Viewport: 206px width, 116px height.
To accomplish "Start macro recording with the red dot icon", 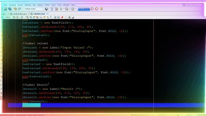I will point(62,17).
